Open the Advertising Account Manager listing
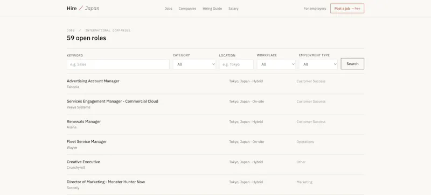 (93, 81)
